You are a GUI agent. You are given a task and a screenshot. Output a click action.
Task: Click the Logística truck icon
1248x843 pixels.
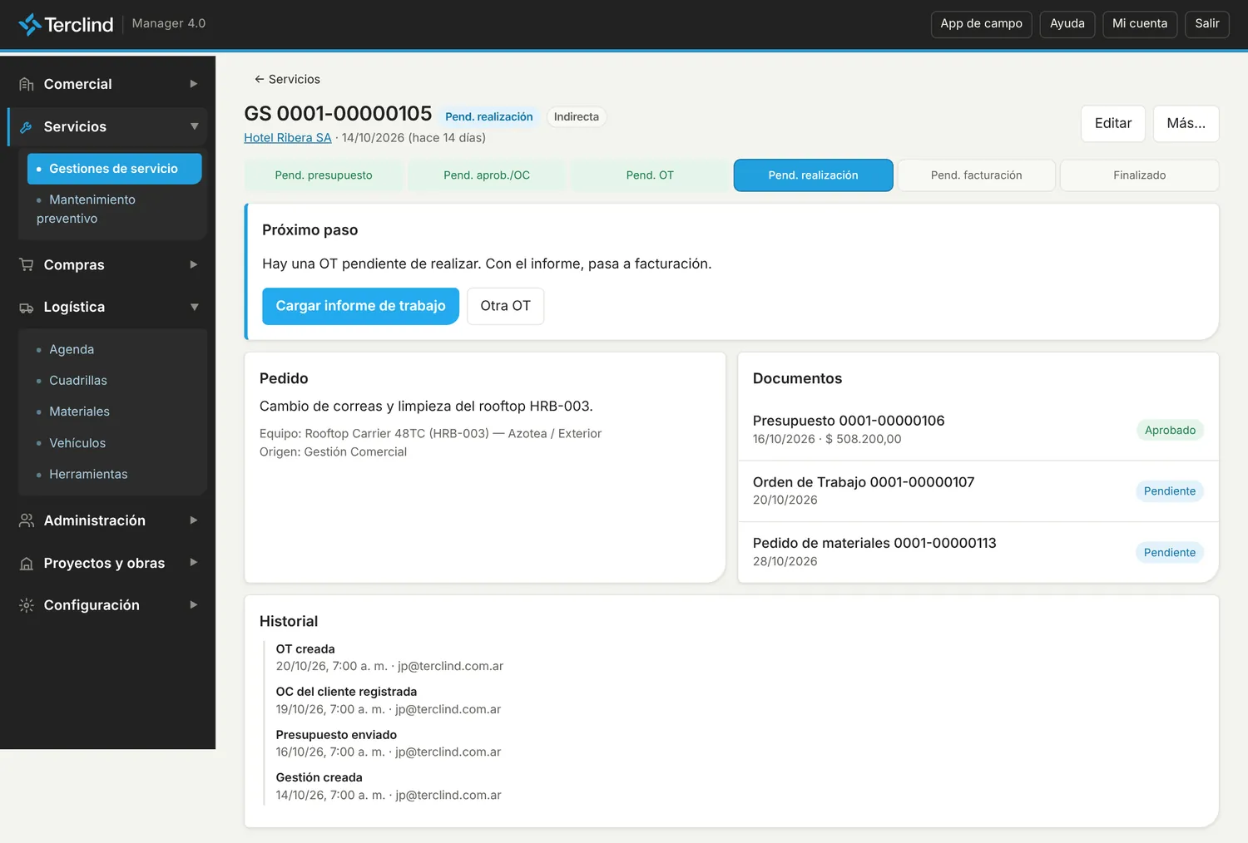point(27,308)
